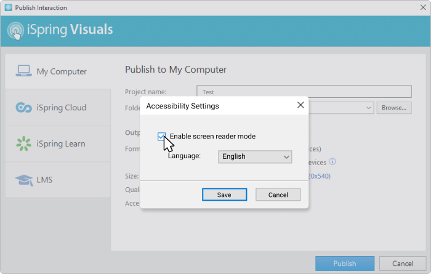This screenshot has height=274, width=431.
Task: Click the iSpring Visuals logo icon
Action: tap(15, 31)
